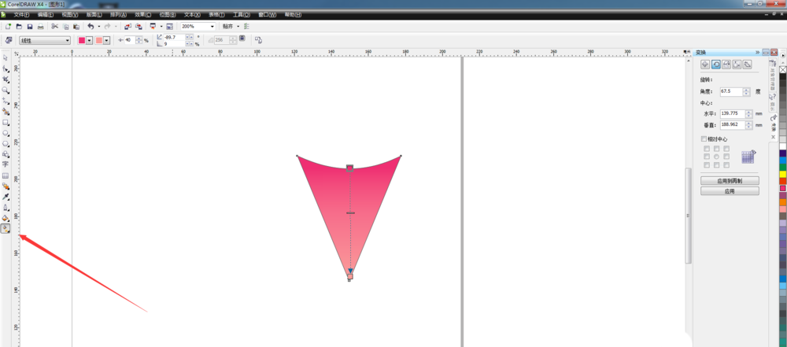Select the Rectangle tool in toolbox
The image size is (787, 347).
point(6,123)
